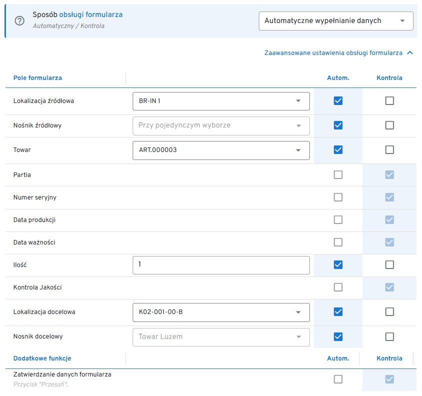Enable Autom. checkbox for Partia
This screenshot has width=422, height=396.
(338, 175)
